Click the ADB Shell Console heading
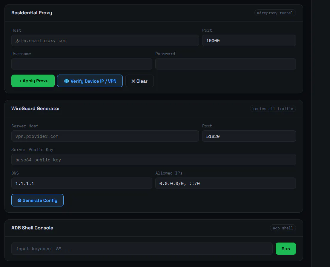This screenshot has width=330, height=267. click(32, 228)
